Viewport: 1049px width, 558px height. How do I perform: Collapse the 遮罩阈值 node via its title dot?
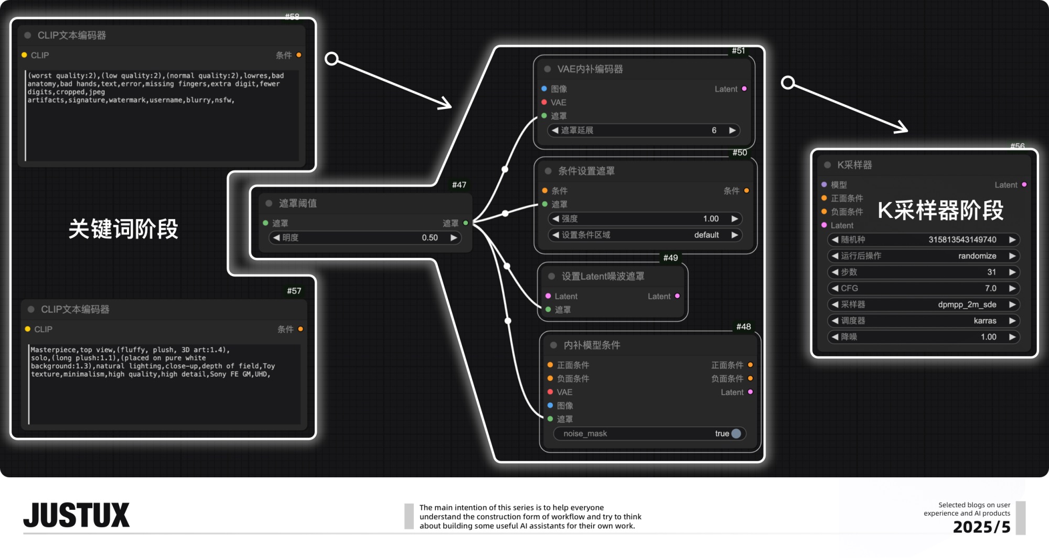click(x=269, y=203)
